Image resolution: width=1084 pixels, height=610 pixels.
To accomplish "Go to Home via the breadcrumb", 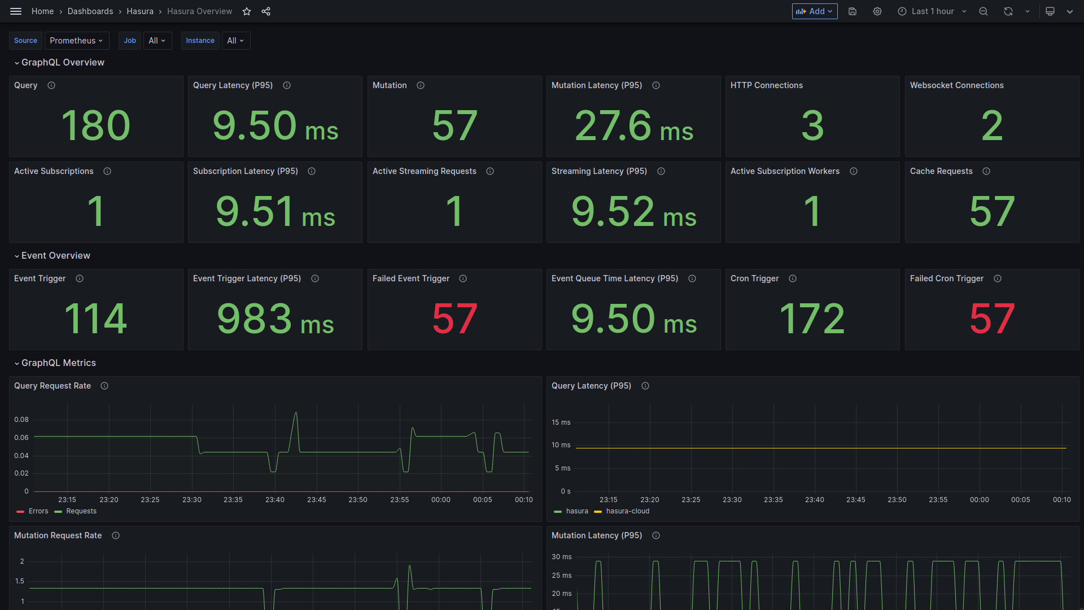I will [42, 11].
